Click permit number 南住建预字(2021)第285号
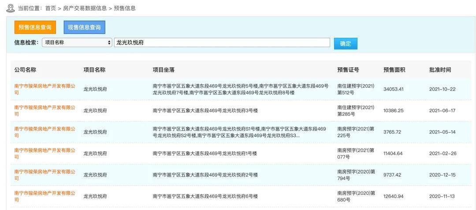 [356, 111]
